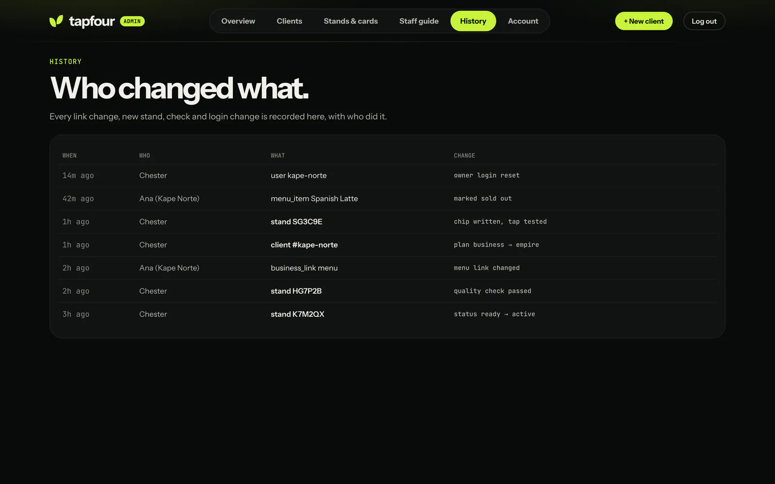The image size is (775, 484).
Task: Click the WHAT column header
Action: (x=278, y=156)
